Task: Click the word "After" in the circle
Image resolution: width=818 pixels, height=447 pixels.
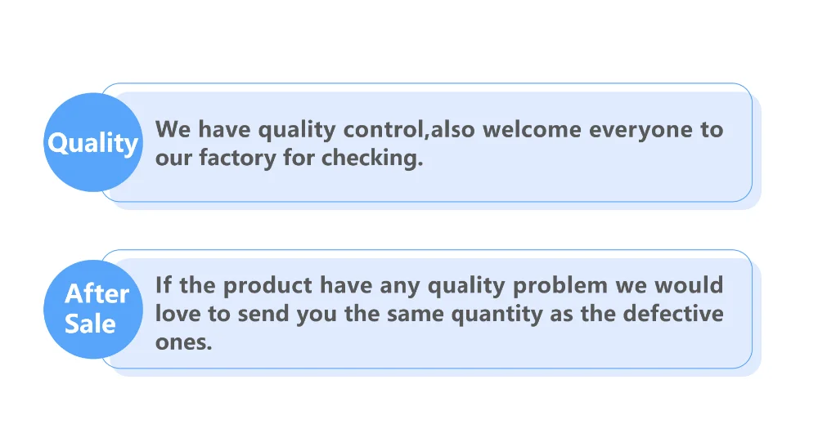Action: point(97,294)
